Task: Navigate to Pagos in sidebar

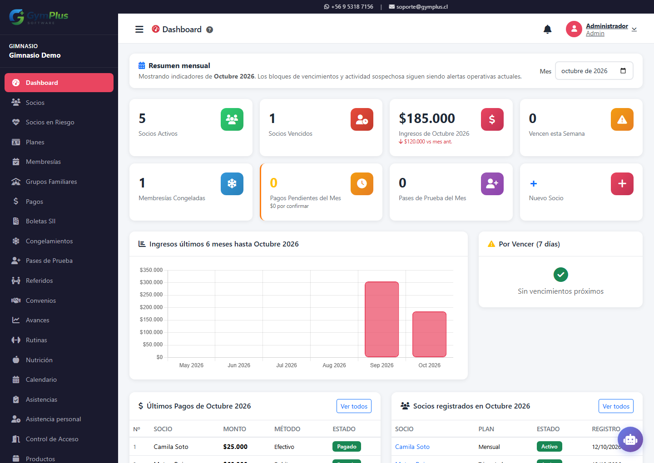Action: (x=59, y=202)
